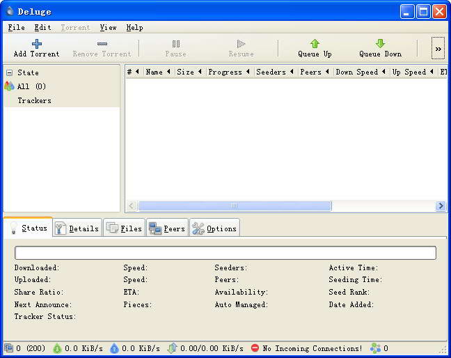Viewport: 451px width, 358px height.
Task: Click the protocol traffic arrows icon
Action: pyautogui.click(x=172, y=348)
